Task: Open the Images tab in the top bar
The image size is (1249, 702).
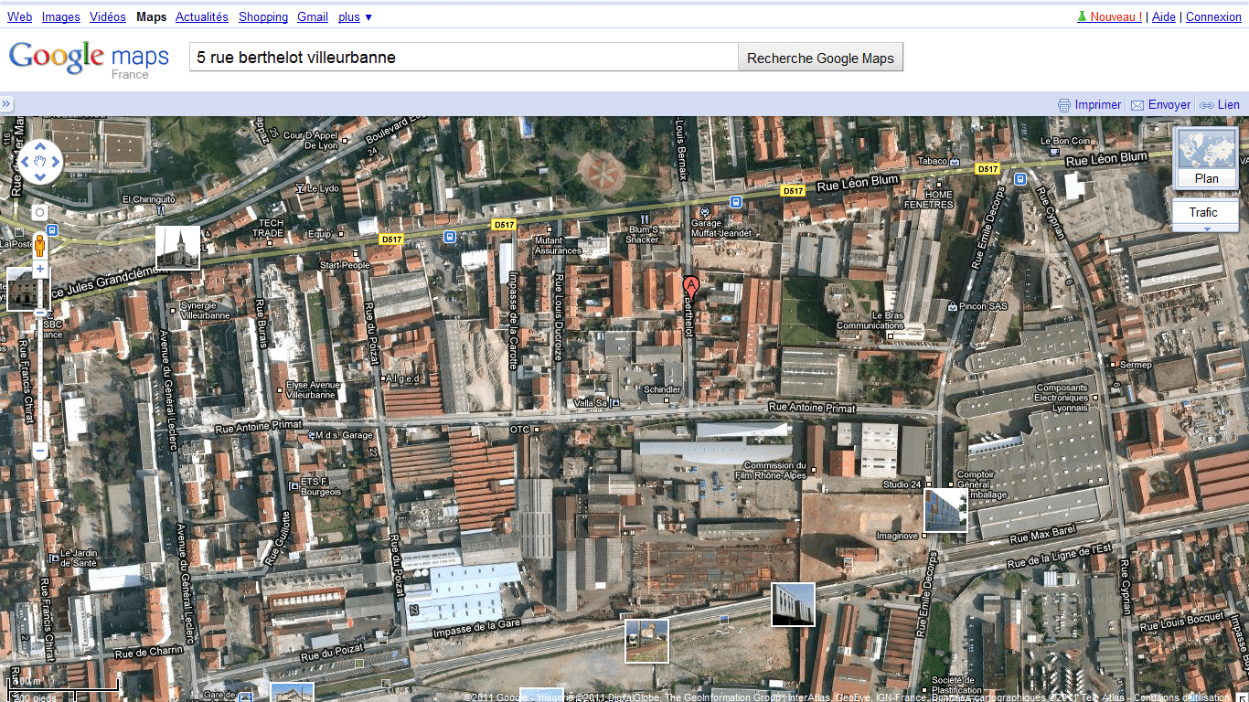Action: (x=60, y=16)
